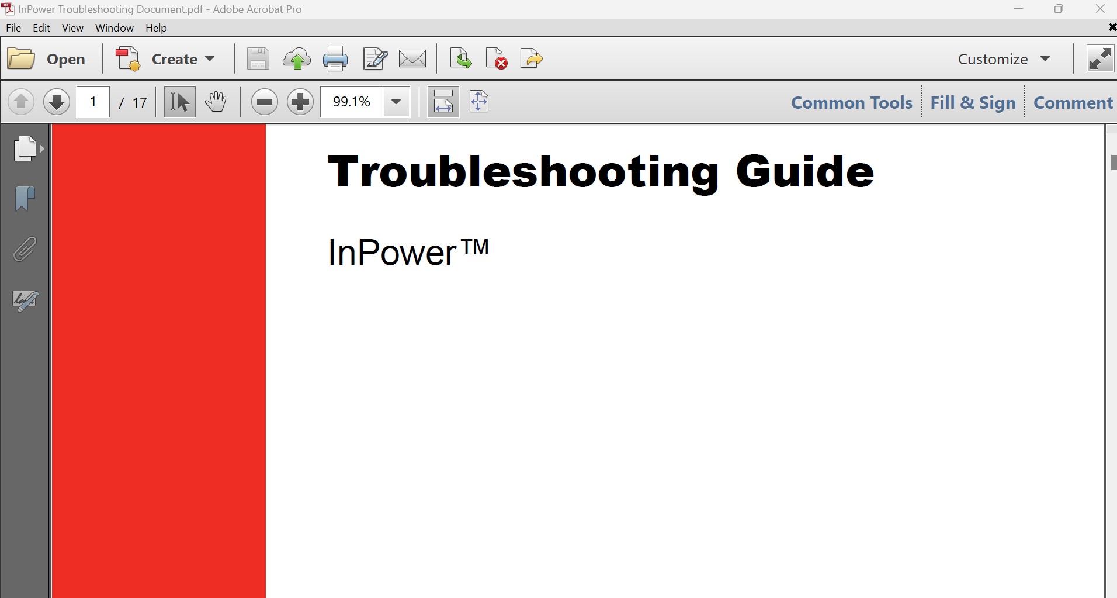1117x598 pixels.
Task: Open the File menu
Action: (13, 28)
